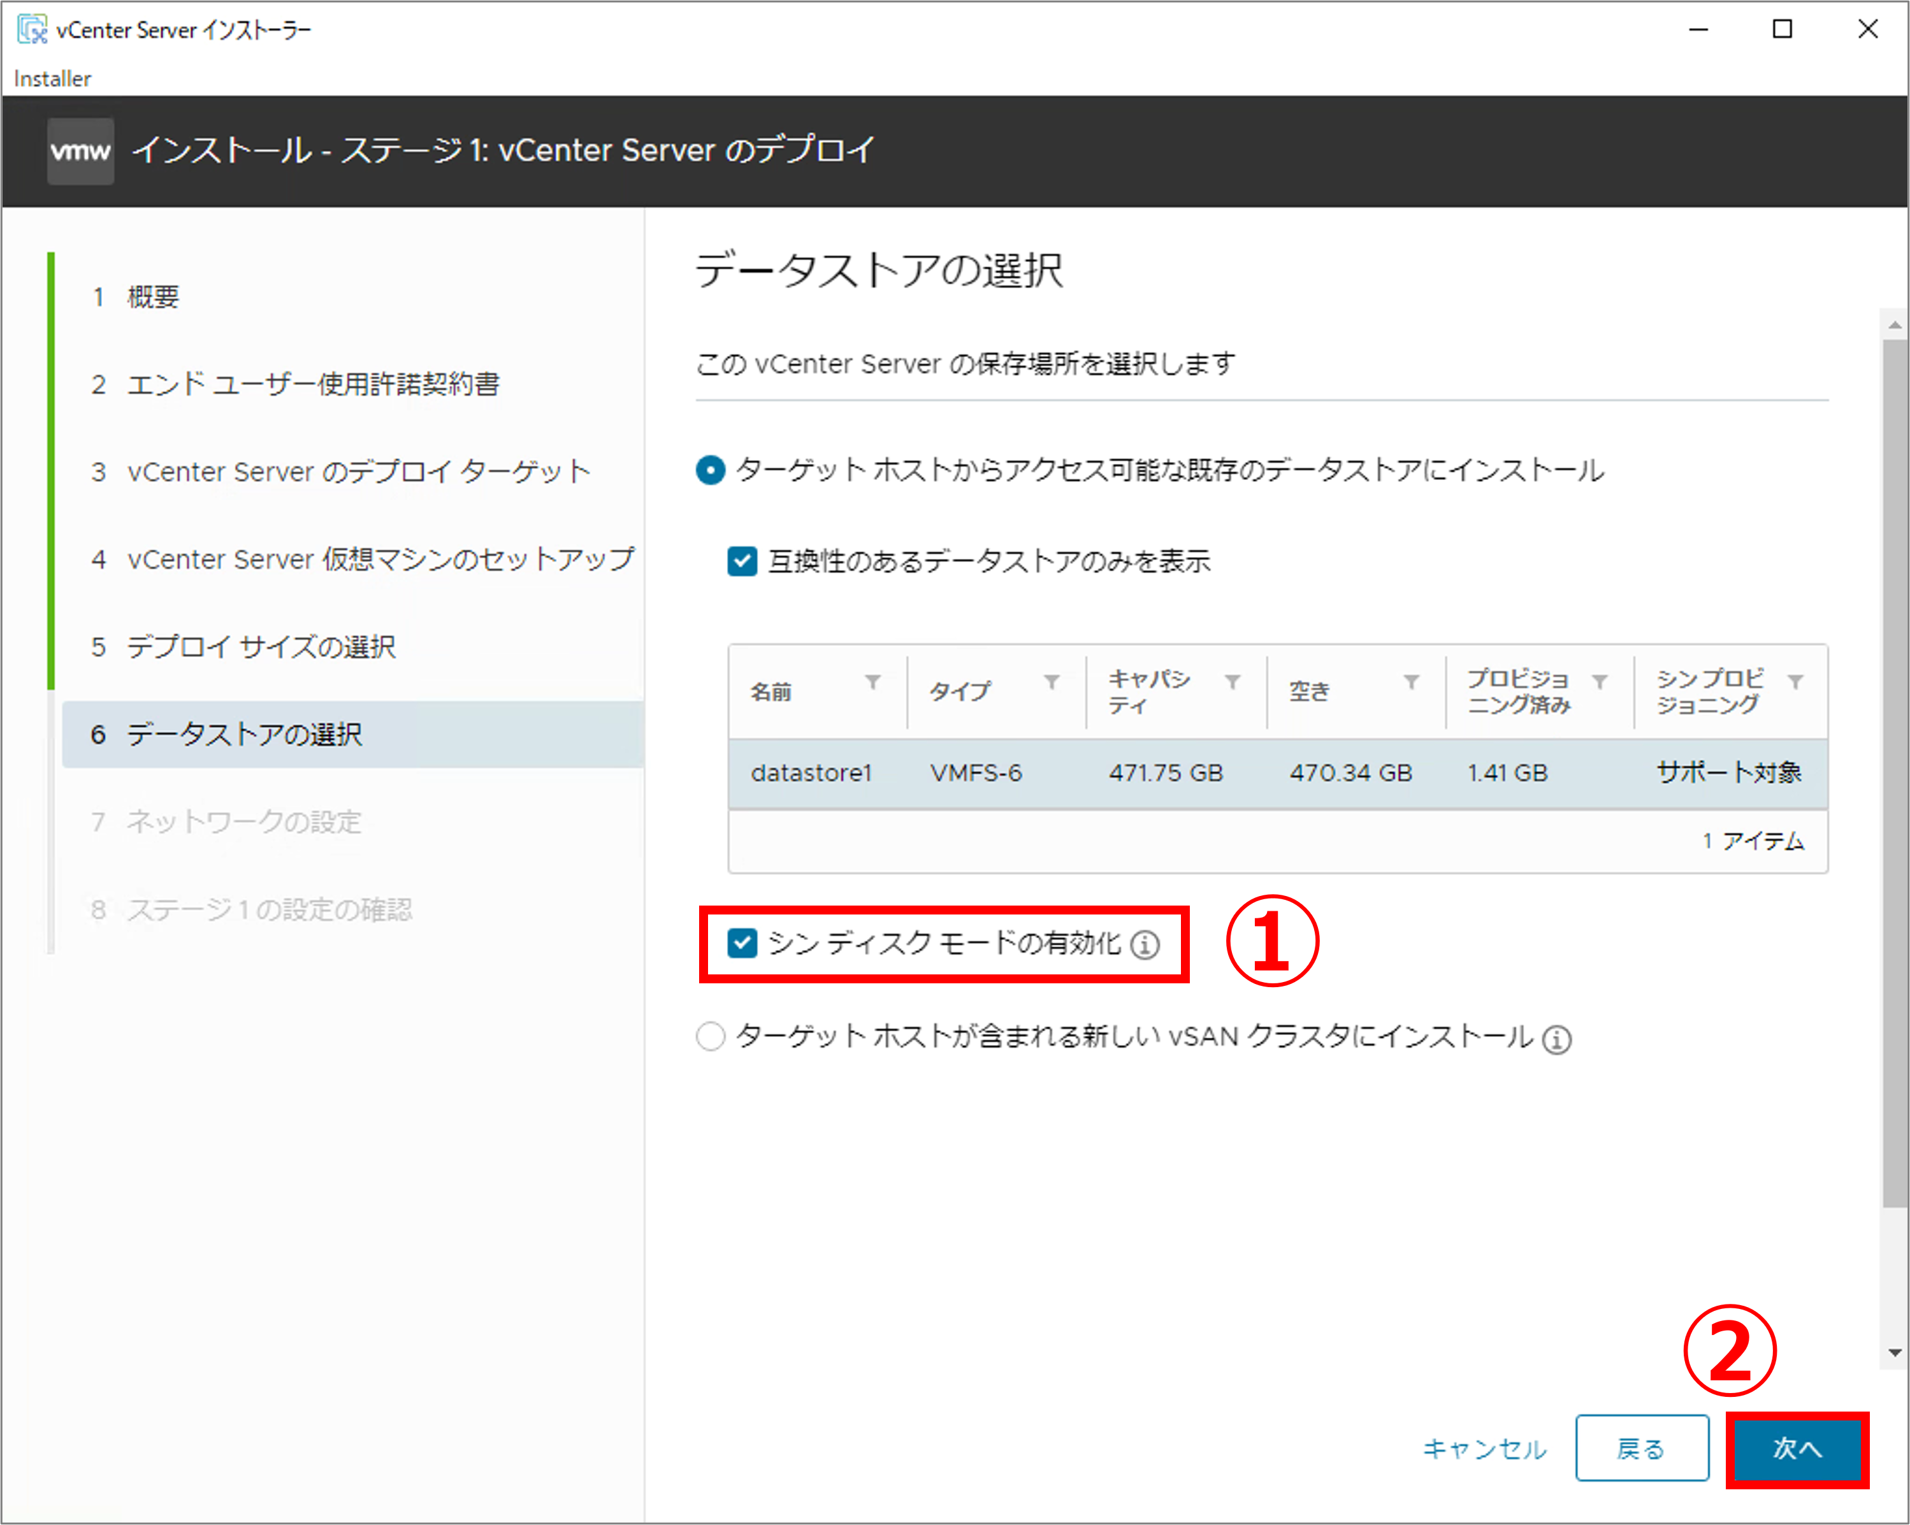Screen dimensions: 1910x1525
Task: Go to step 2 エンド ユーザー使用許諾契約書
Action: click(296, 384)
